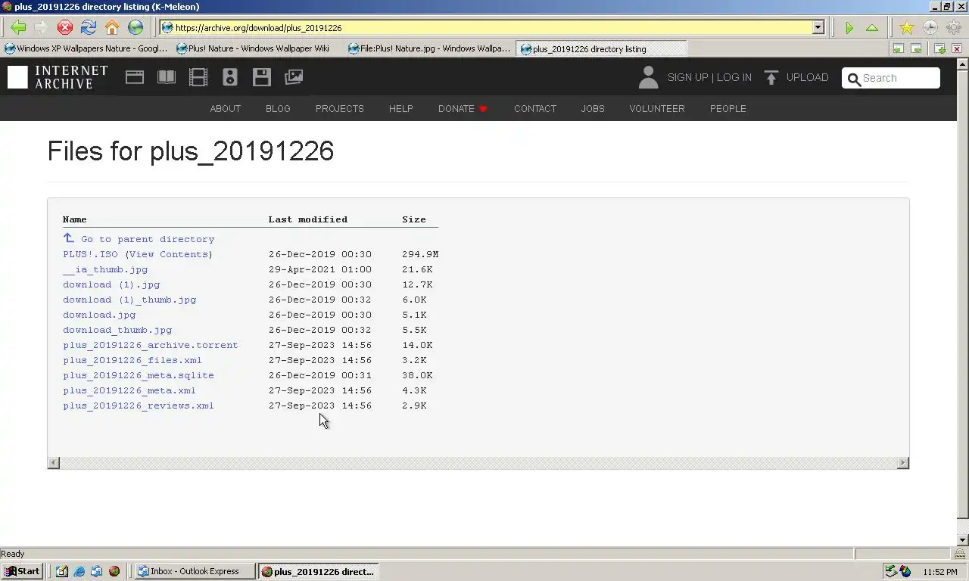The image size is (969, 581).
Task: Open the Texts book icon in Archive navbar
Action: click(x=167, y=77)
